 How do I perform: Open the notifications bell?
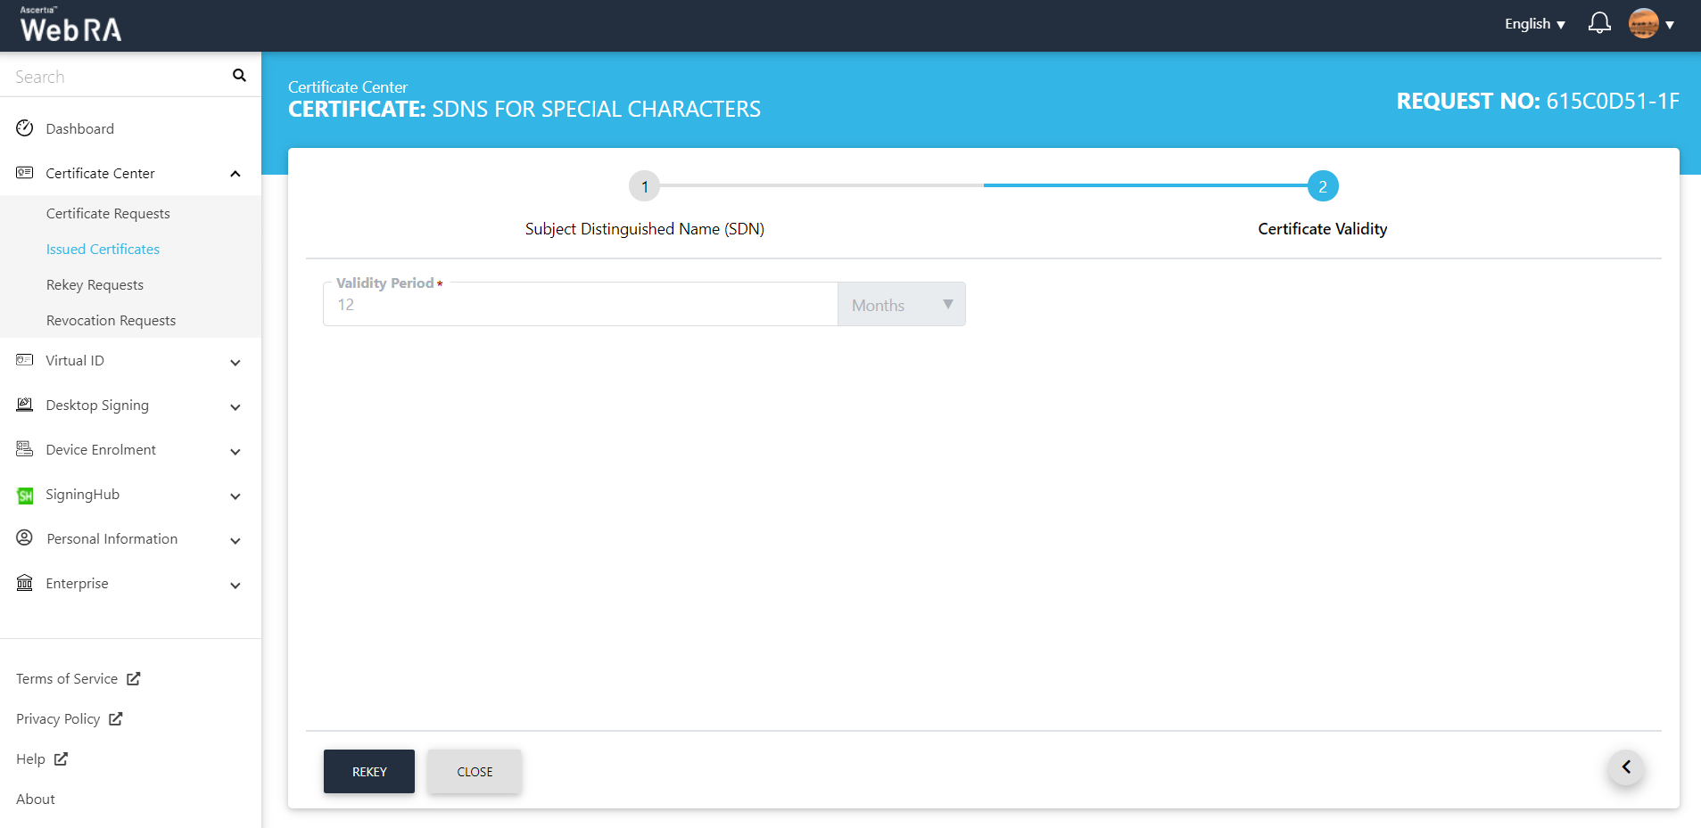tap(1599, 23)
